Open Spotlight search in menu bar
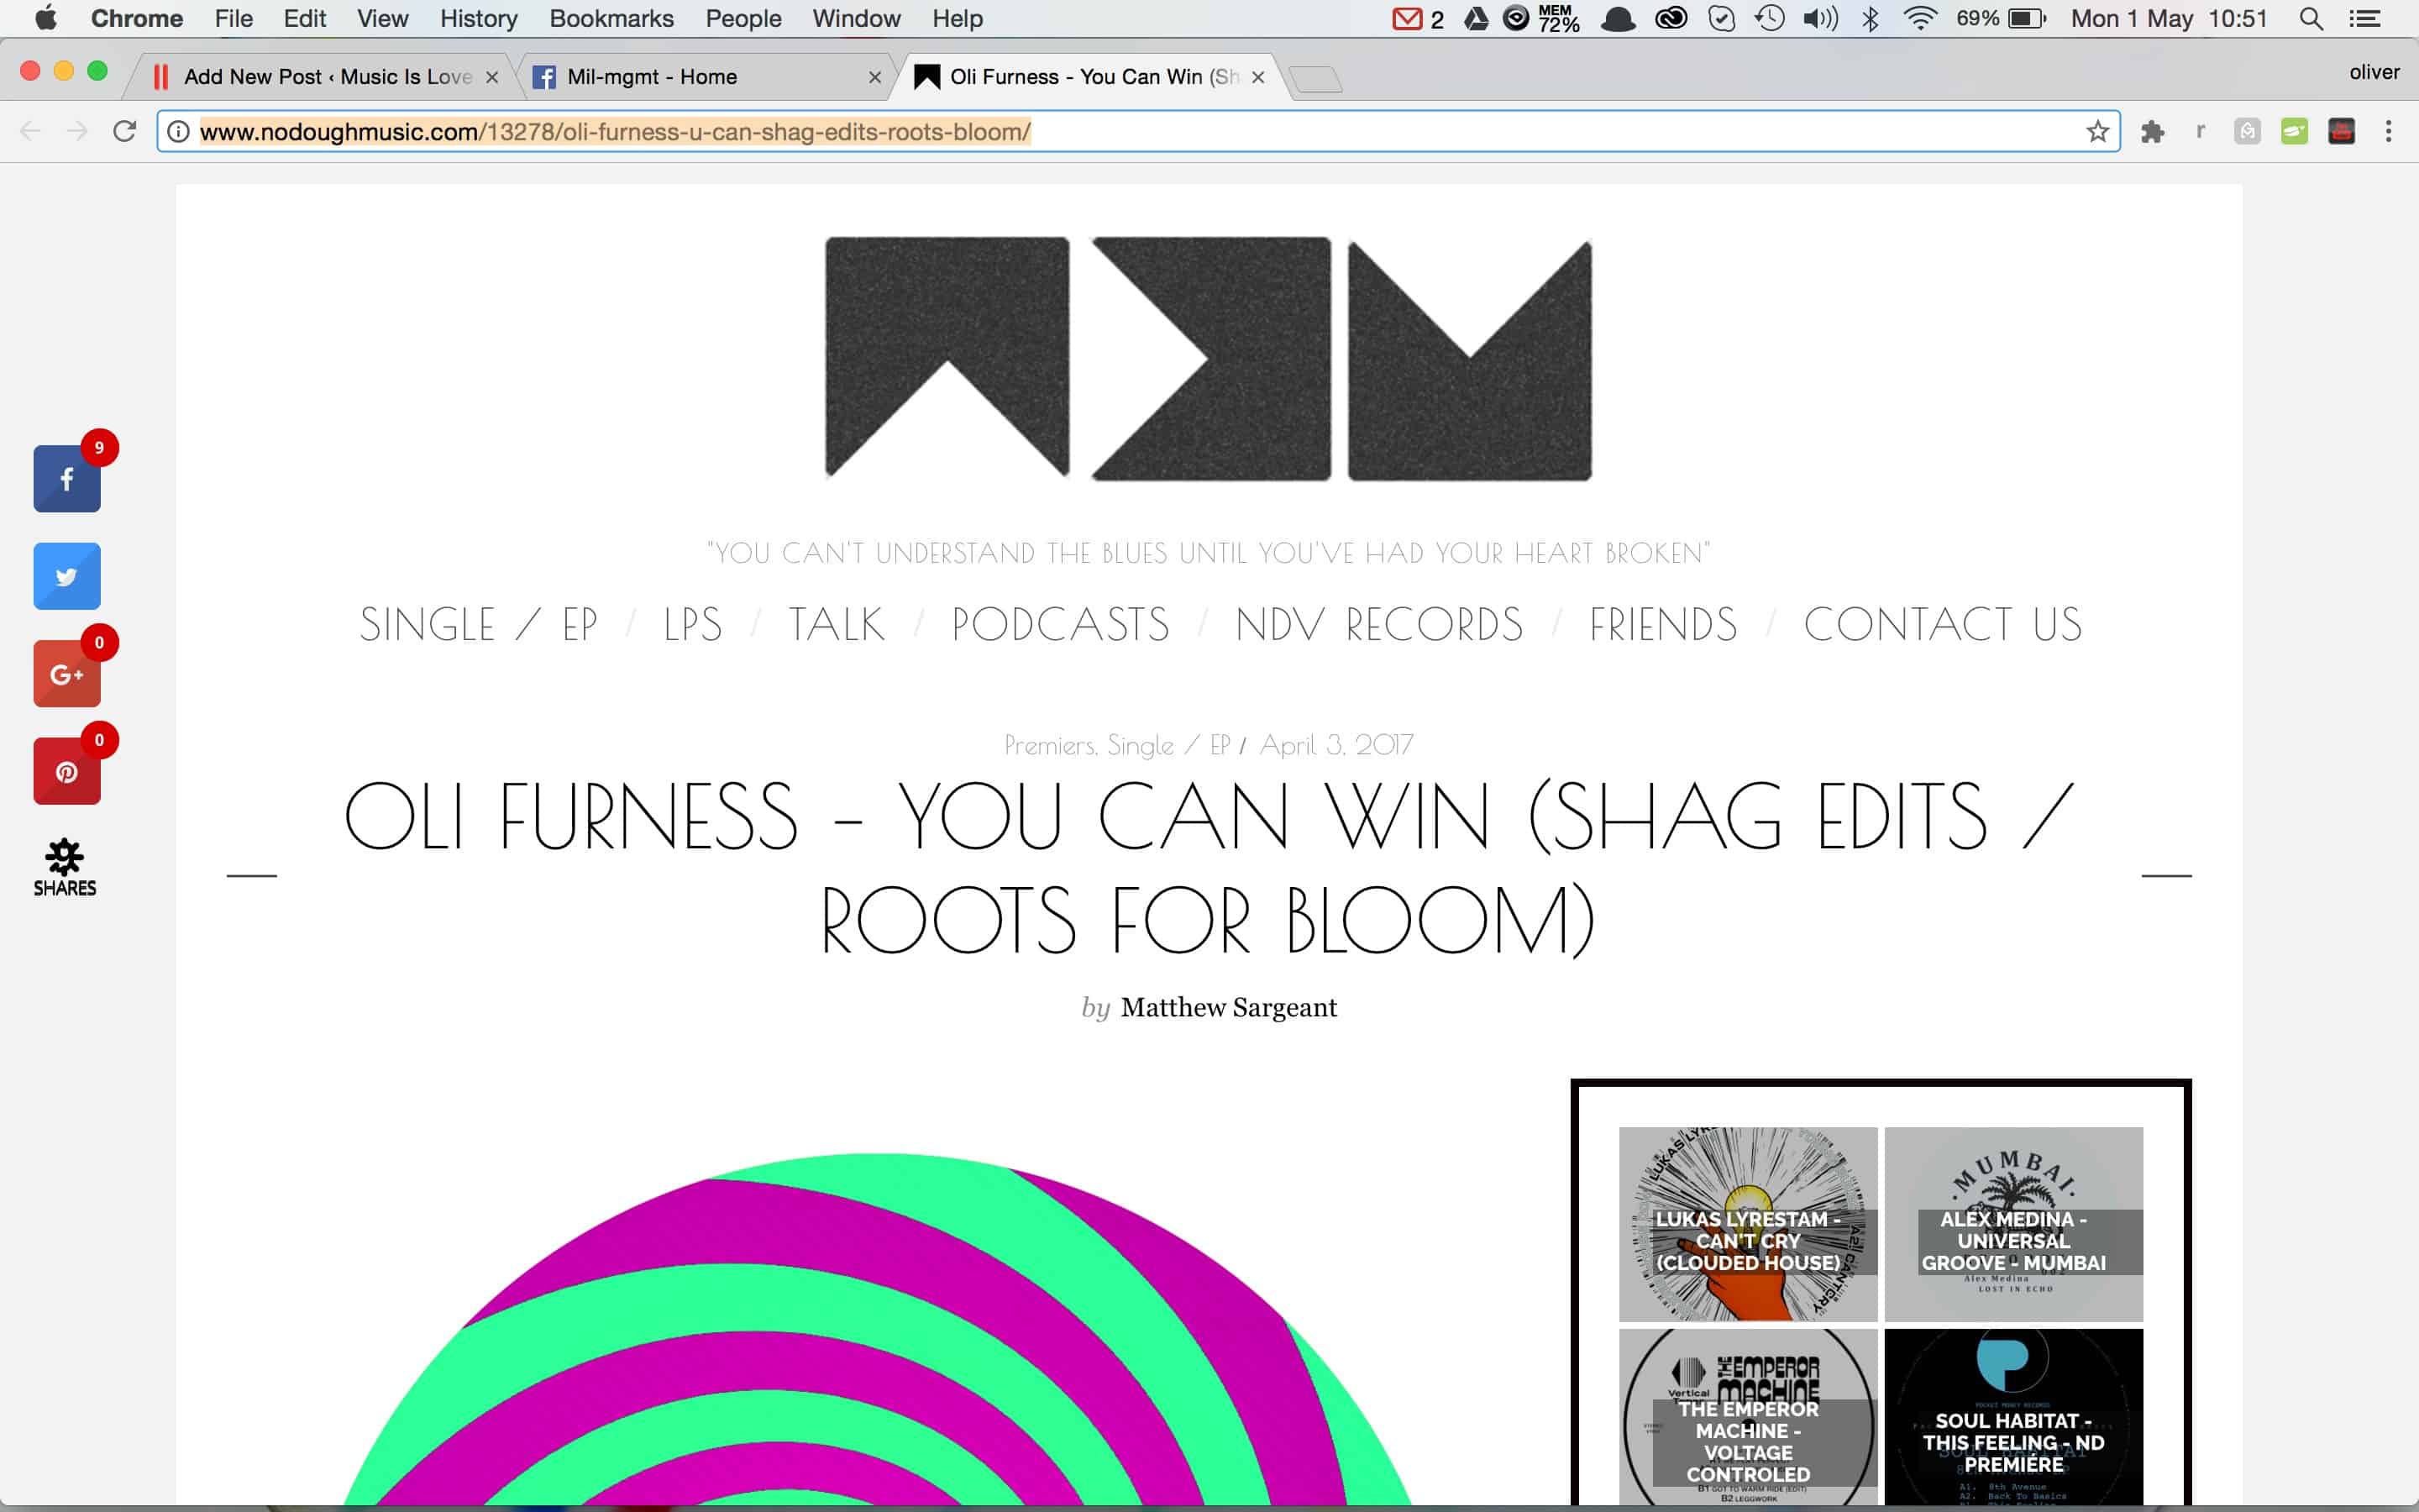 click(x=2311, y=18)
